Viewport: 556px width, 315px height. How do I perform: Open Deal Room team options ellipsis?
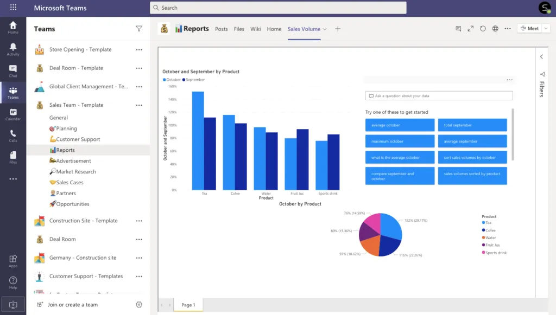(x=139, y=240)
